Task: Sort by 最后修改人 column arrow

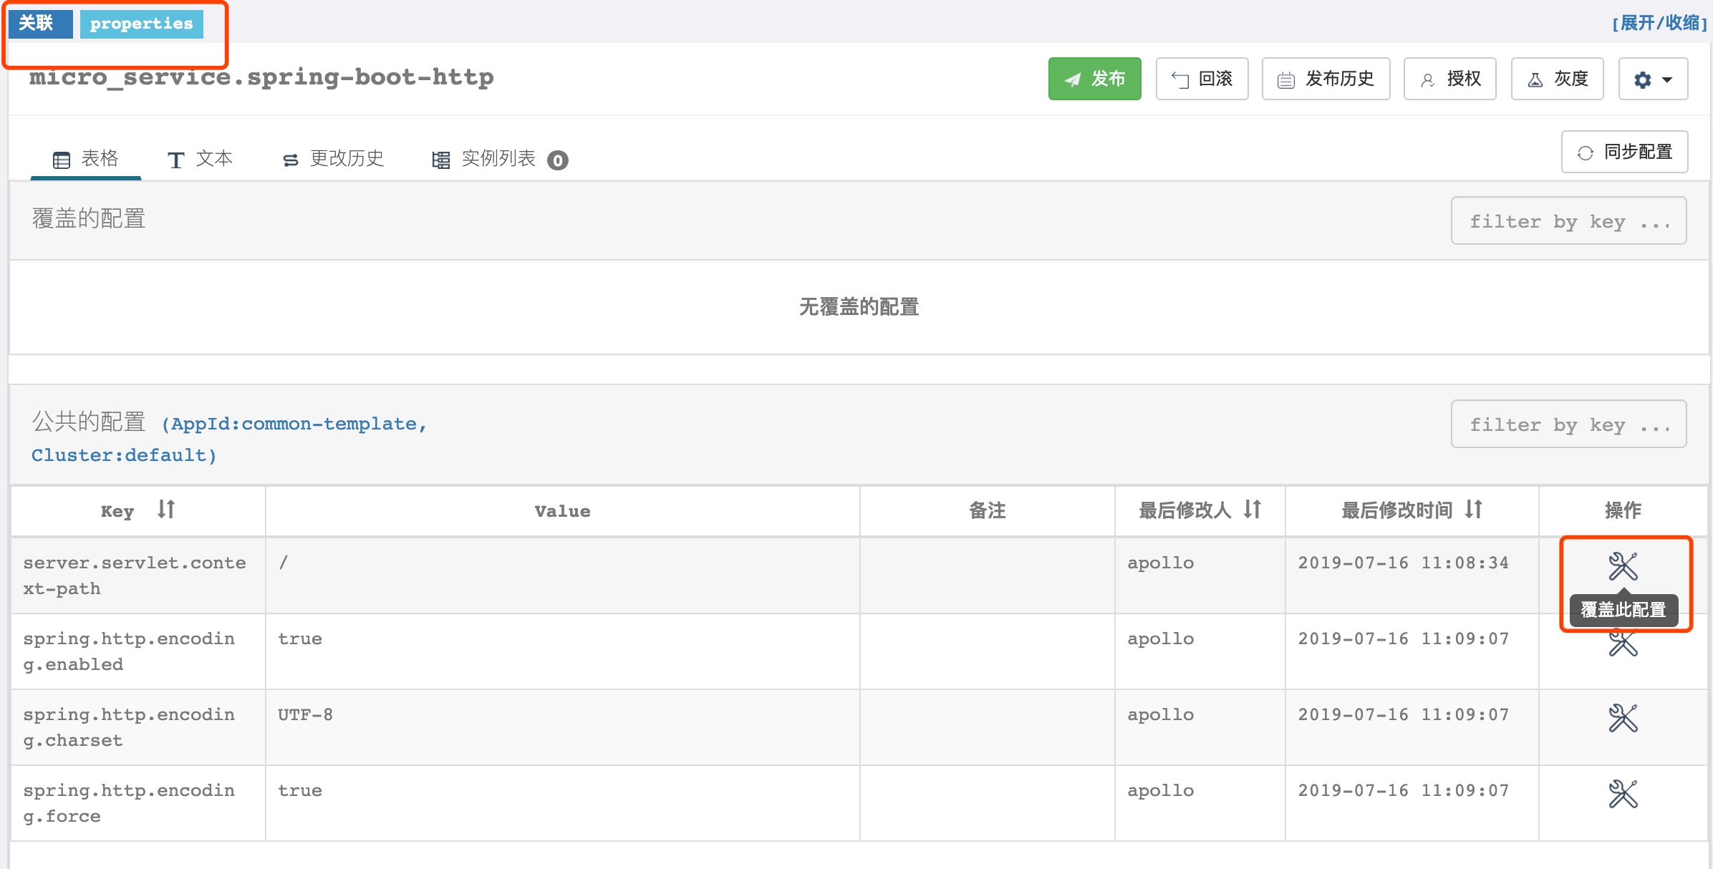Action: (1252, 509)
